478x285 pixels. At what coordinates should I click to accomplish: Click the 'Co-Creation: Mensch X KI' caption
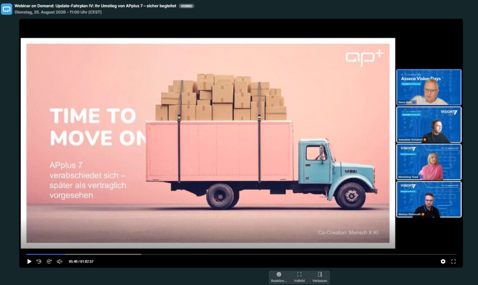click(348, 233)
